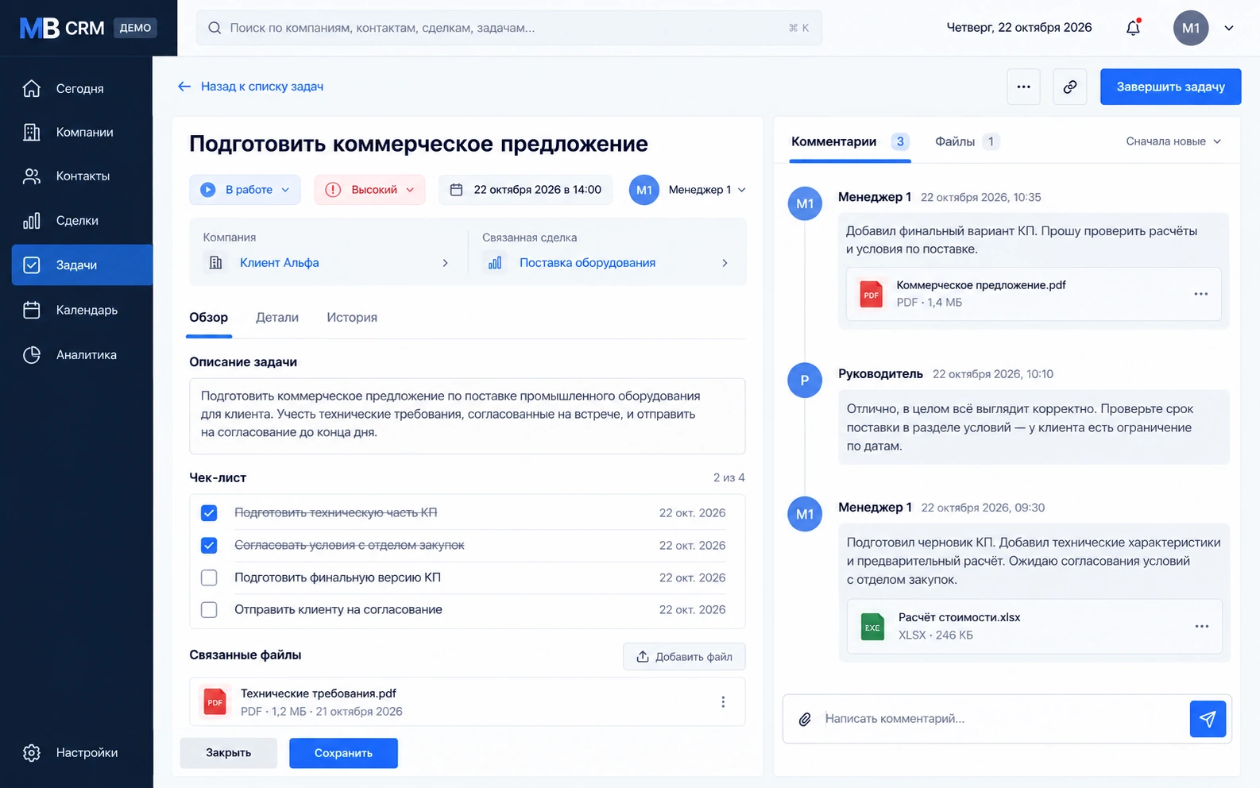Image resolution: width=1260 pixels, height=788 pixels.
Task: Click into the task description text box
Action: click(467, 415)
